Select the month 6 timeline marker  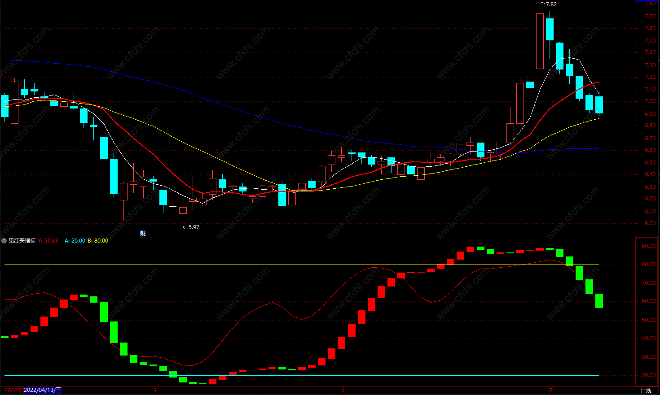click(x=343, y=391)
